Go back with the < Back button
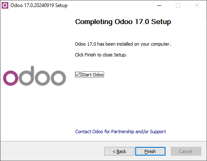The width and height of the screenshot is (207, 161). [119, 151]
